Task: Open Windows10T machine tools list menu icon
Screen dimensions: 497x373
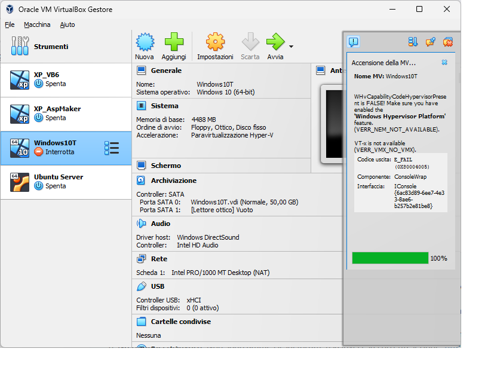Action: (x=112, y=148)
